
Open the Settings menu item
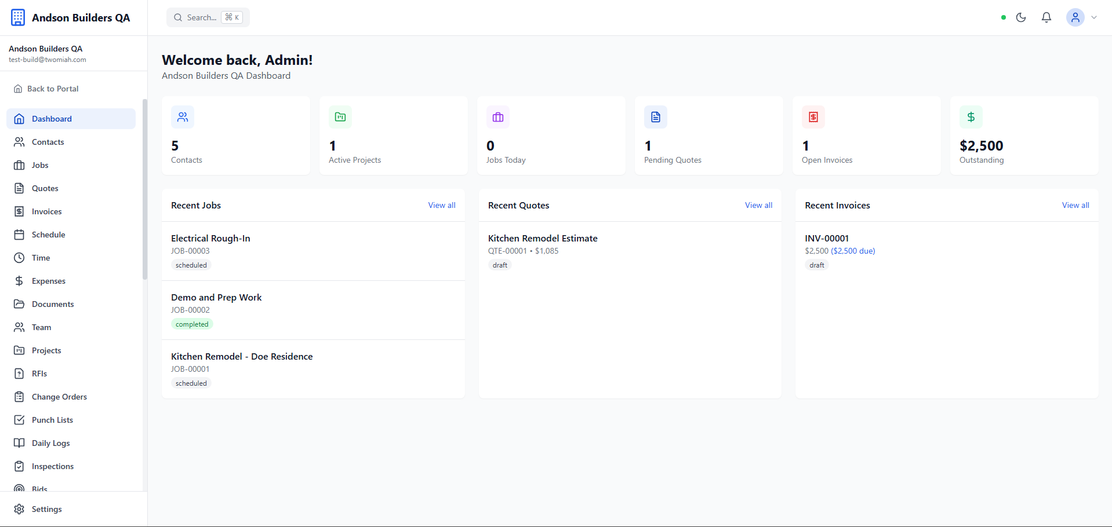[x=46, y=509]
